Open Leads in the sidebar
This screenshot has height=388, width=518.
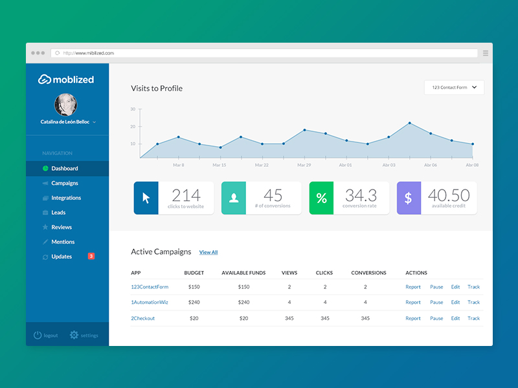click(58, 212)
